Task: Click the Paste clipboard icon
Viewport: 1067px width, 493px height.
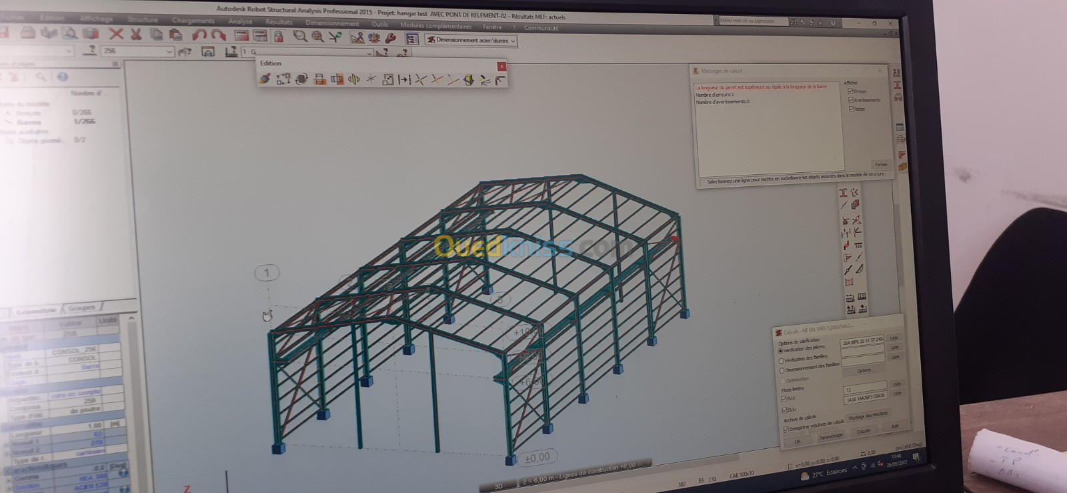Action: [x=176, y=34]
